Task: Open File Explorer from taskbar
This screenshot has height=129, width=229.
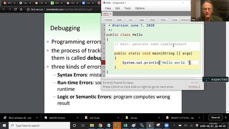Action: tap(92, 125)
